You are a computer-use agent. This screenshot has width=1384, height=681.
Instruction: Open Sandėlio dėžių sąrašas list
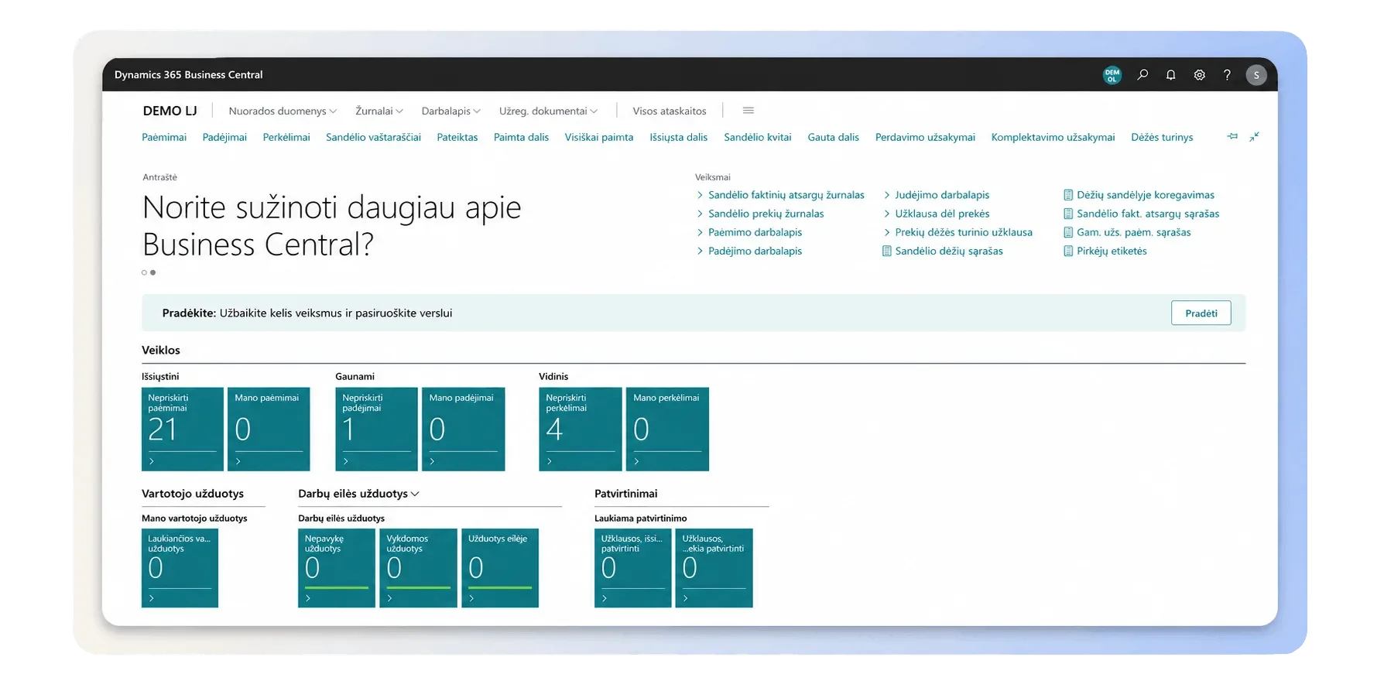943,251
